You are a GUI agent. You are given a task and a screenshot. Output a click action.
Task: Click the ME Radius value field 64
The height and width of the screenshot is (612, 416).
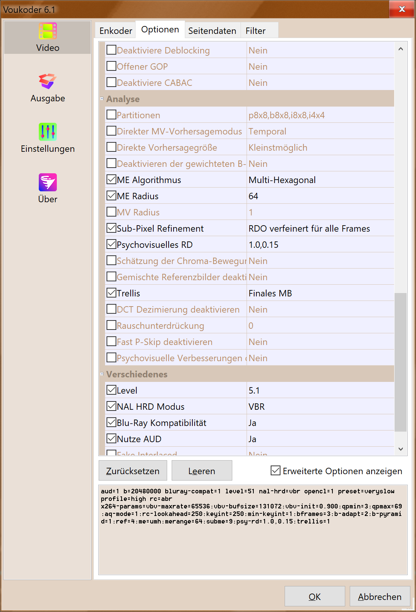point(320,196)
